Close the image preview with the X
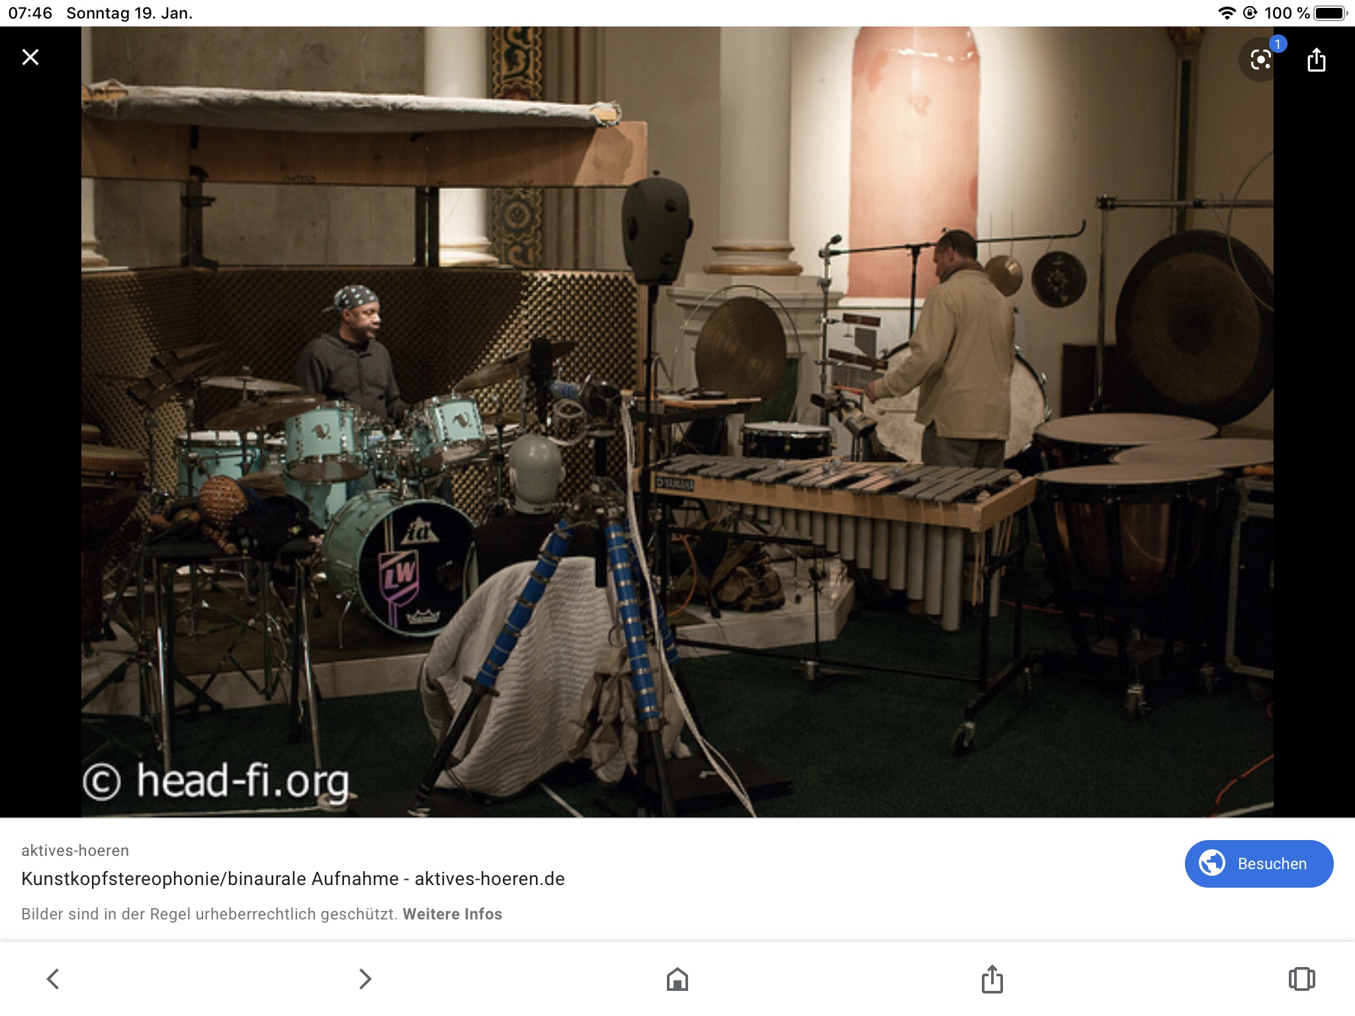This screenshot has width=1355, height=1016. pyautogui.click(x=30, y=58)
